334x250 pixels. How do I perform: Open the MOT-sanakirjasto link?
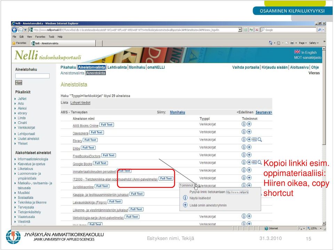click(308, 57)
